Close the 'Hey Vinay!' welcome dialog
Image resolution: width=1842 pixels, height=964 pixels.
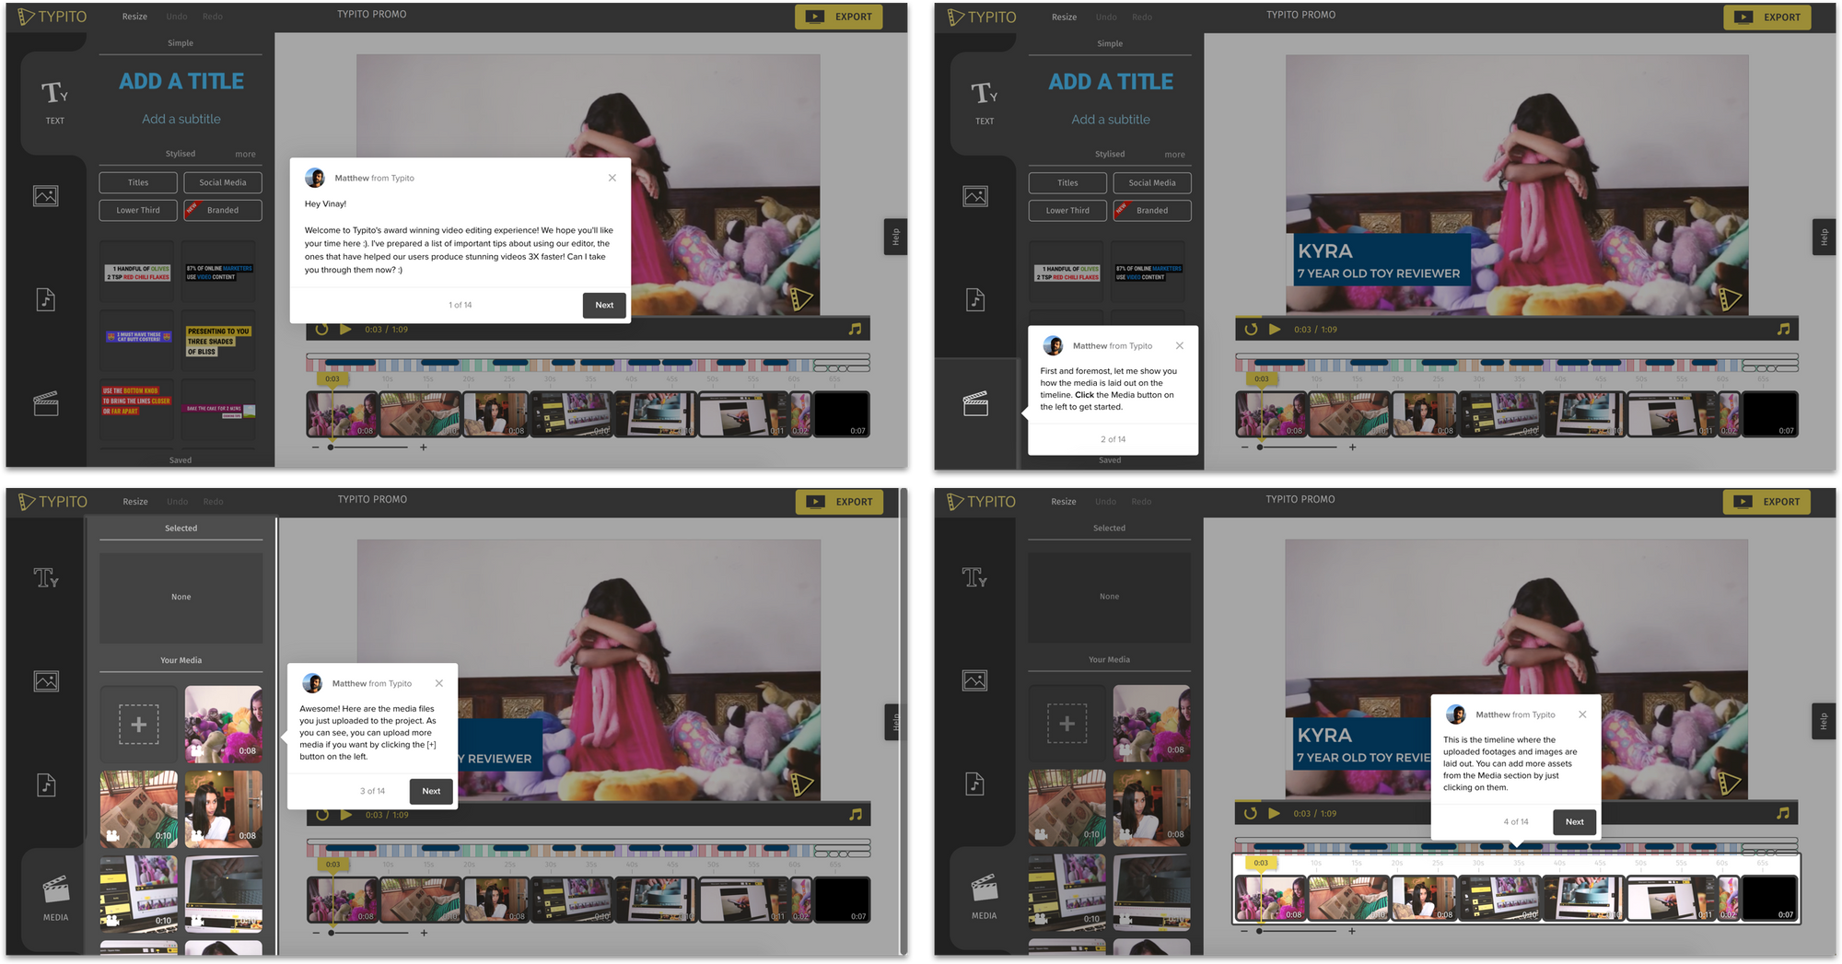pyautogui.click(x=612, y=178)
